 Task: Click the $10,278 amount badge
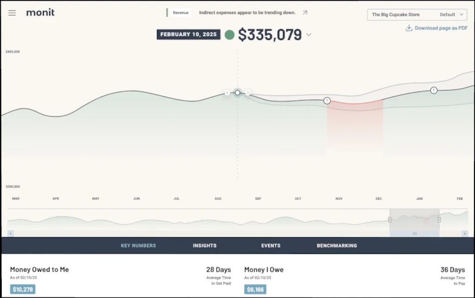23,290
